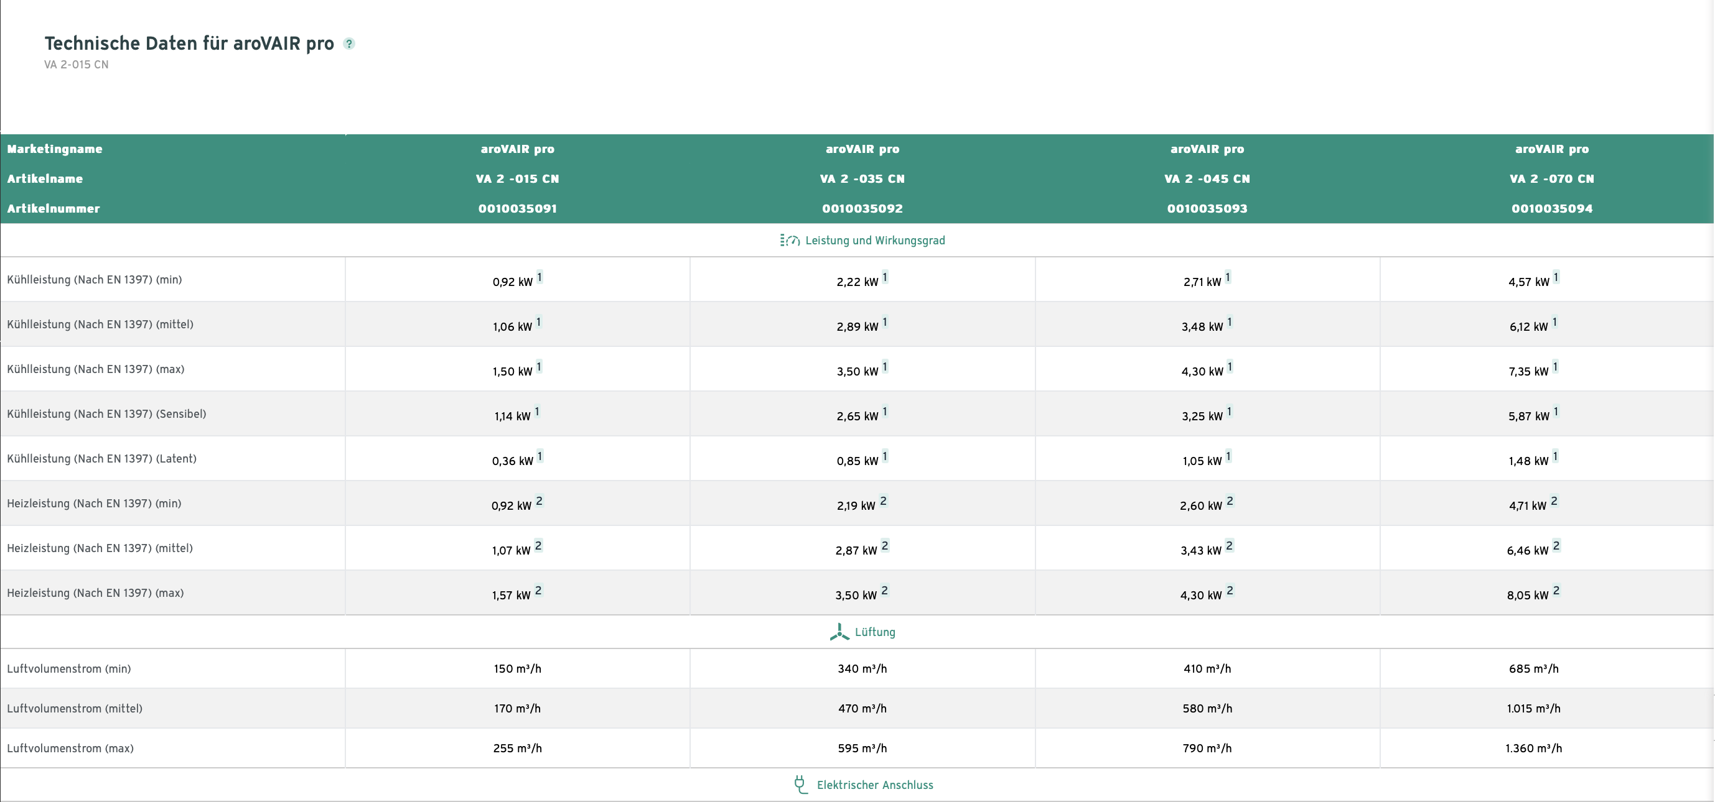
Task: Click row label Kühlleistung (Nach EN 1397) (max)
Action: point(96,369)
